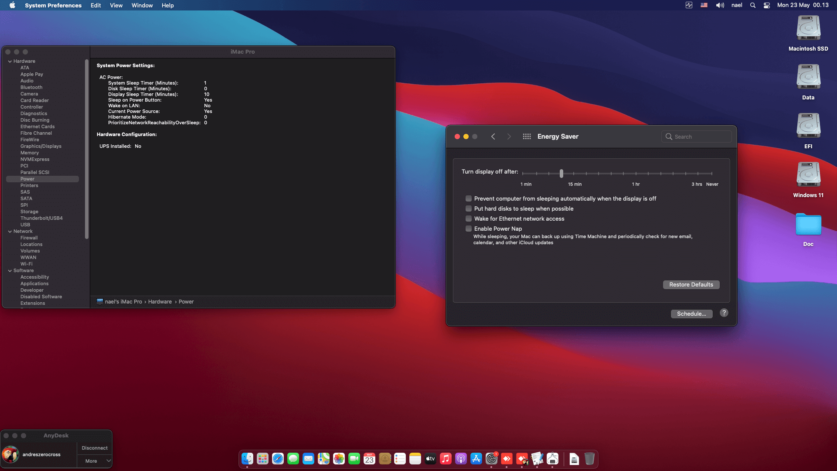Open the Doc folder on desktop
837x471 pixels.
808,224
